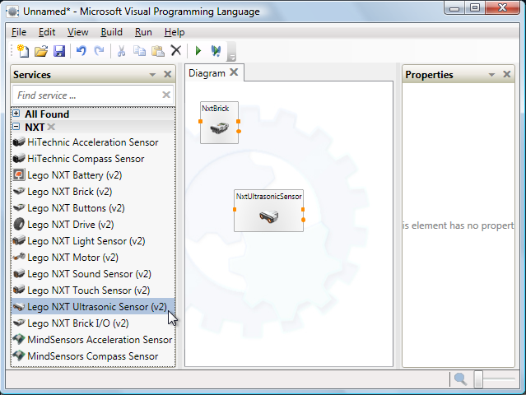Click the MindSensors Compass Sensor icon
The width and height of the screenshot is (526, 395).
click(x=19, y=355)
